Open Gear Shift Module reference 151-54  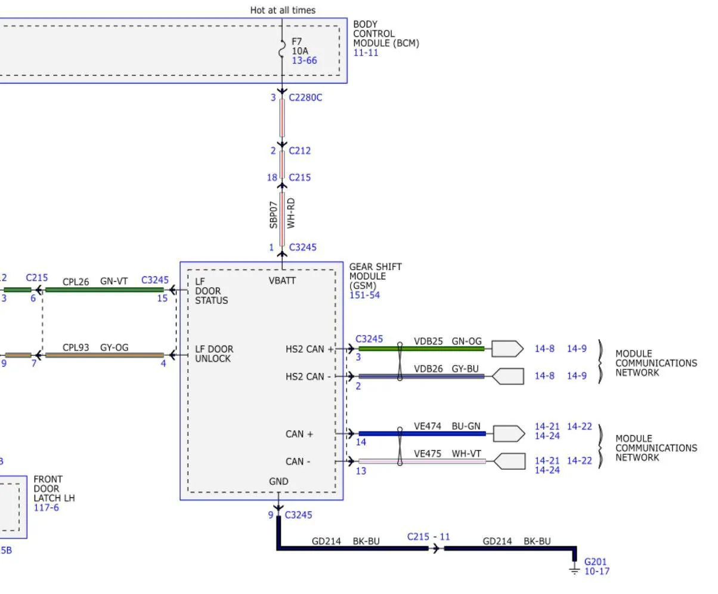[x=364, y=295]
